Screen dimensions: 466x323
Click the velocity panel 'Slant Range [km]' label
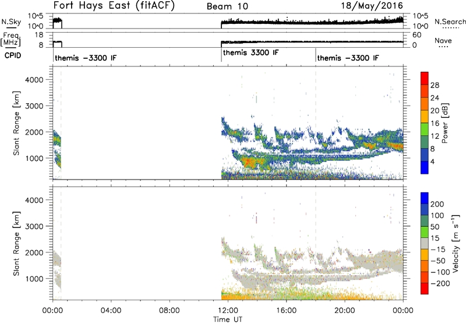[x=16, y=244]
